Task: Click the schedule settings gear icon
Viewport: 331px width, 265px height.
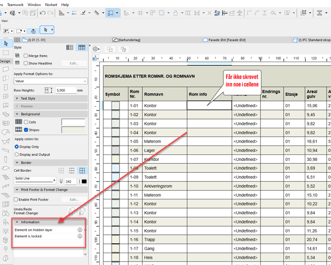Action: pyautogui.click(x=96, y=49)
